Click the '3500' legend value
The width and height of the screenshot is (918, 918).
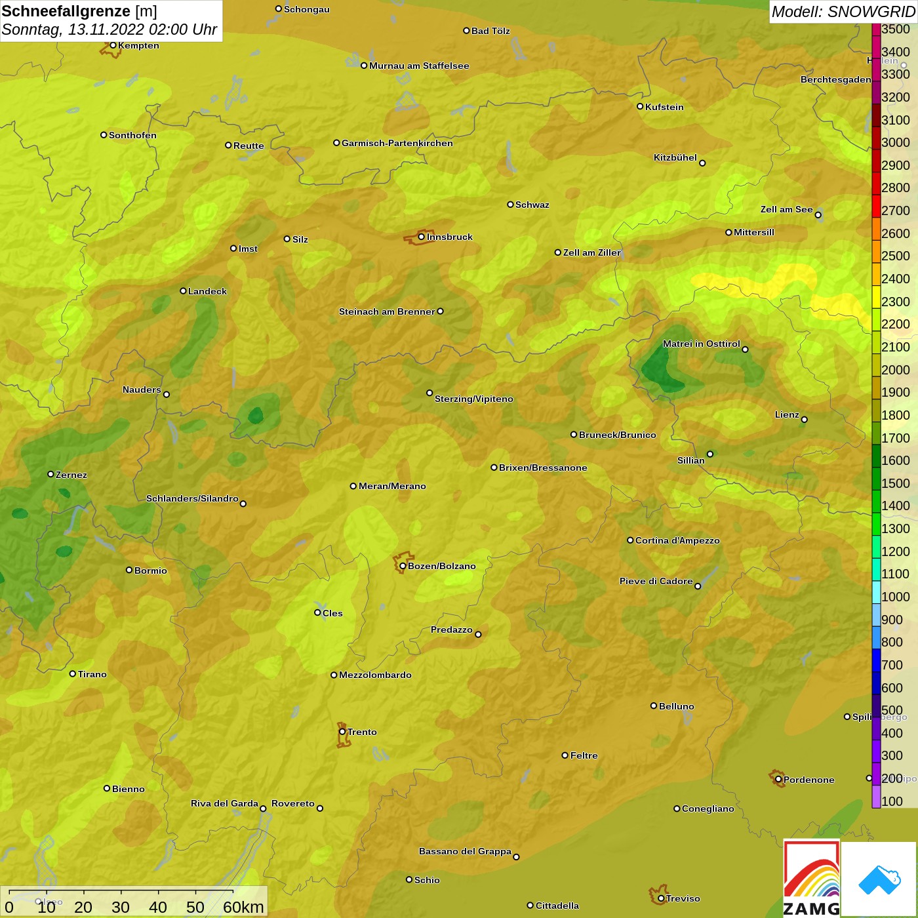[x=896, y=29]
